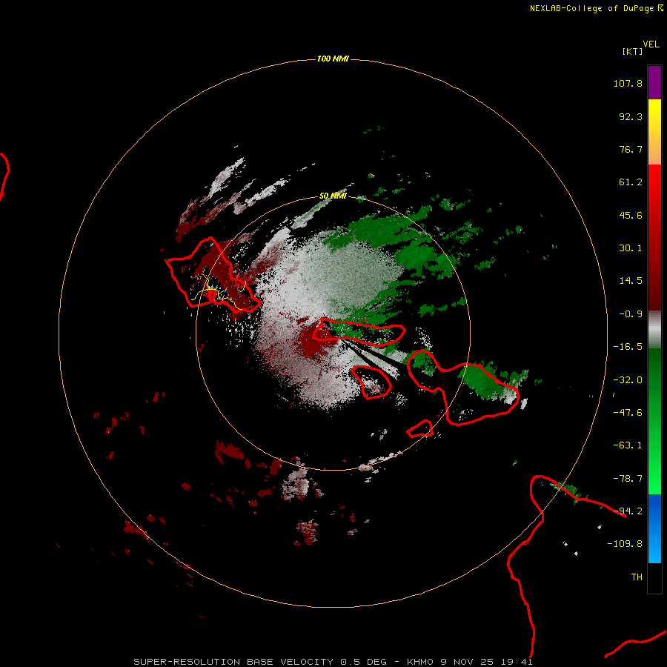Click the 45.6 velocity scale value

point(631,215)
